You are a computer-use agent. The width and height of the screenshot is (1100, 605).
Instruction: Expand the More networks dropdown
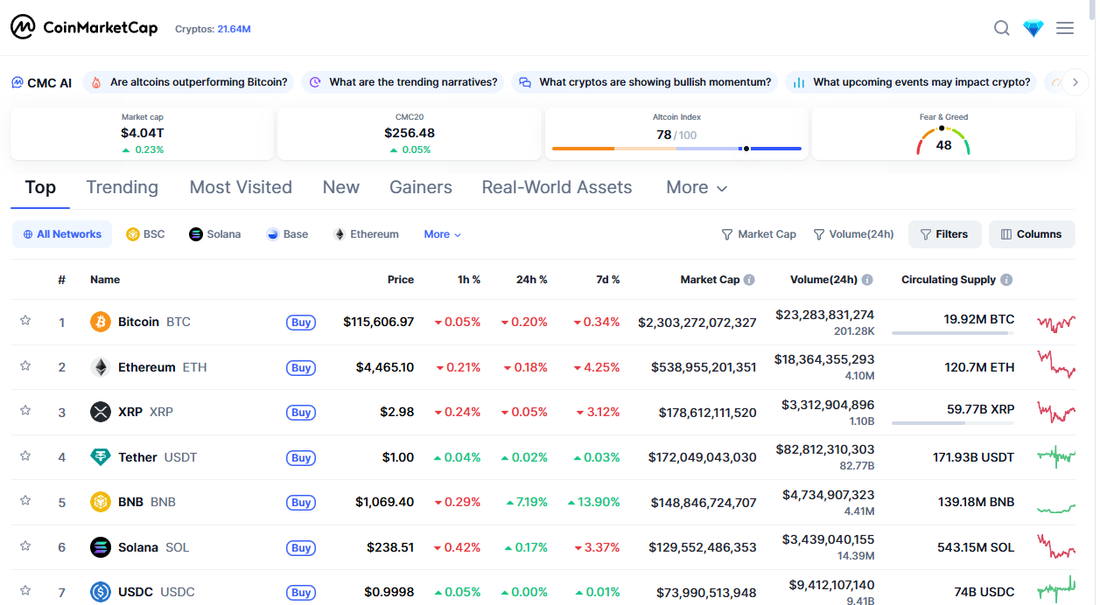point(442,234)
